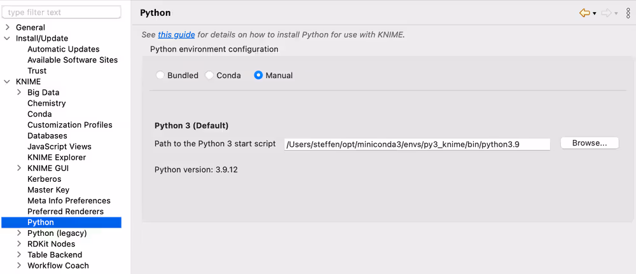
Task: Select the Conda environment radio button
Action: click(209, 75)
